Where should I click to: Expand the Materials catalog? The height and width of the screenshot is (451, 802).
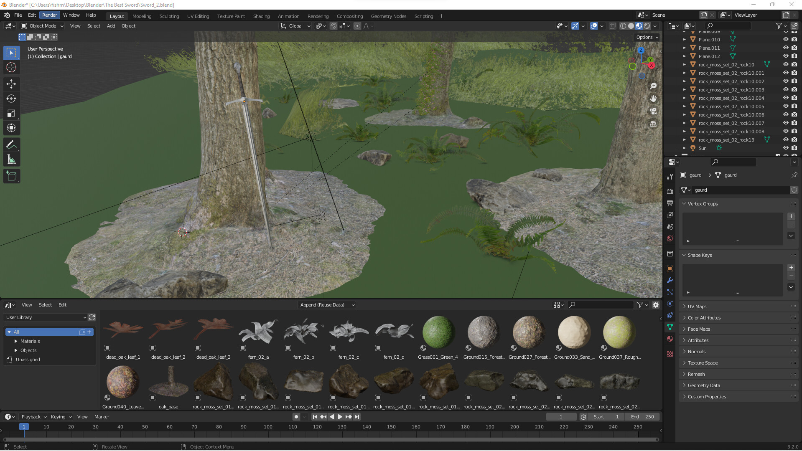click(x=16, y=341)
